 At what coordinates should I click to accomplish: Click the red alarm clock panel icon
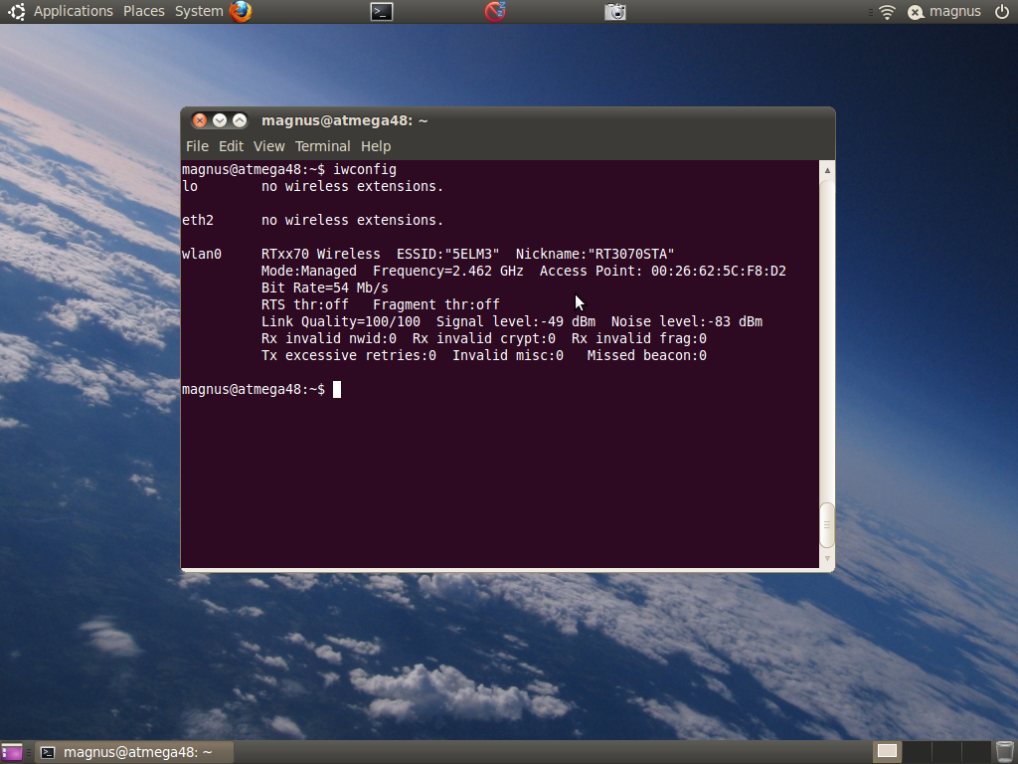(495, 11)
